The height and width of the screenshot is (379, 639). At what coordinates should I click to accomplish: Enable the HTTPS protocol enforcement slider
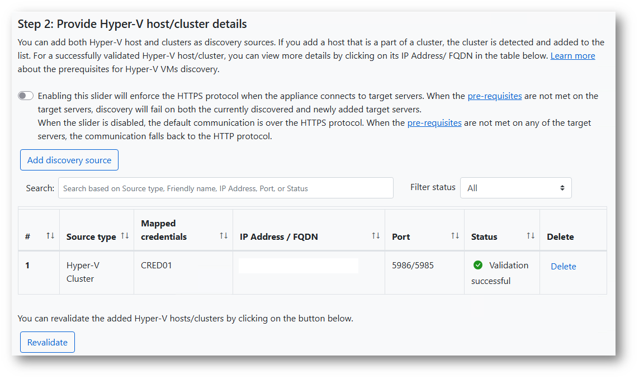26,96
